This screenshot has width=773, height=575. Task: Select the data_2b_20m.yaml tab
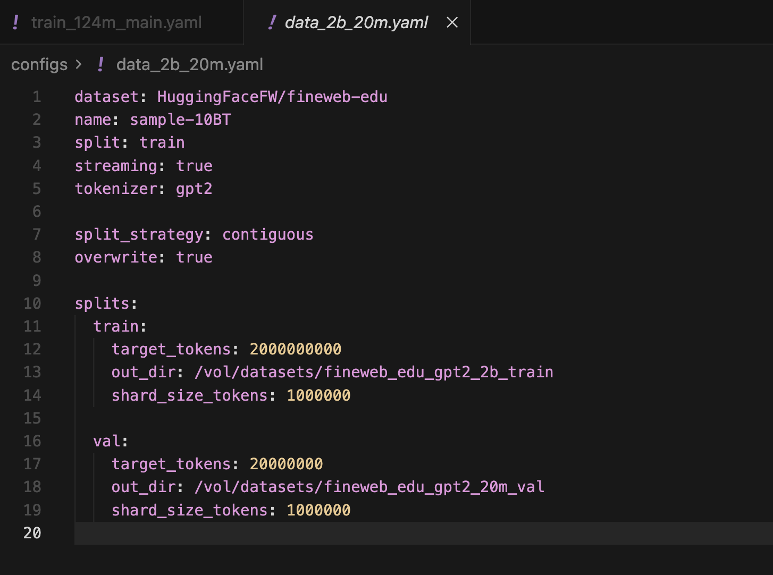pos(356,22)
